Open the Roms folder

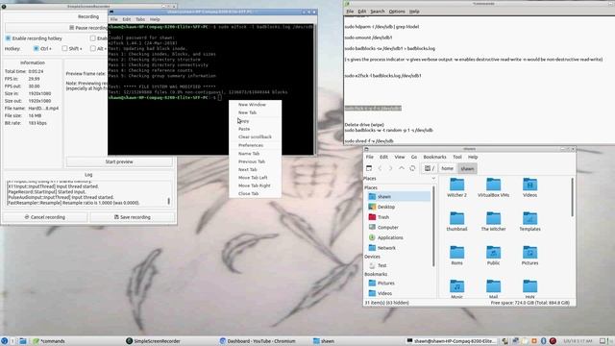tap(457, 256)
